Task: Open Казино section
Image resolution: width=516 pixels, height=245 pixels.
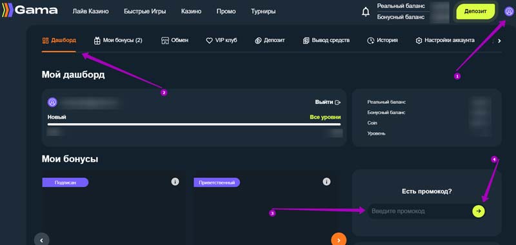Action: point(191,12)
